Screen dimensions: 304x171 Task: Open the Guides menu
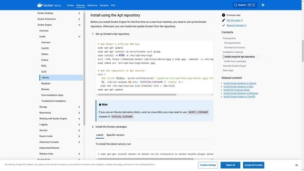[70, 5]
